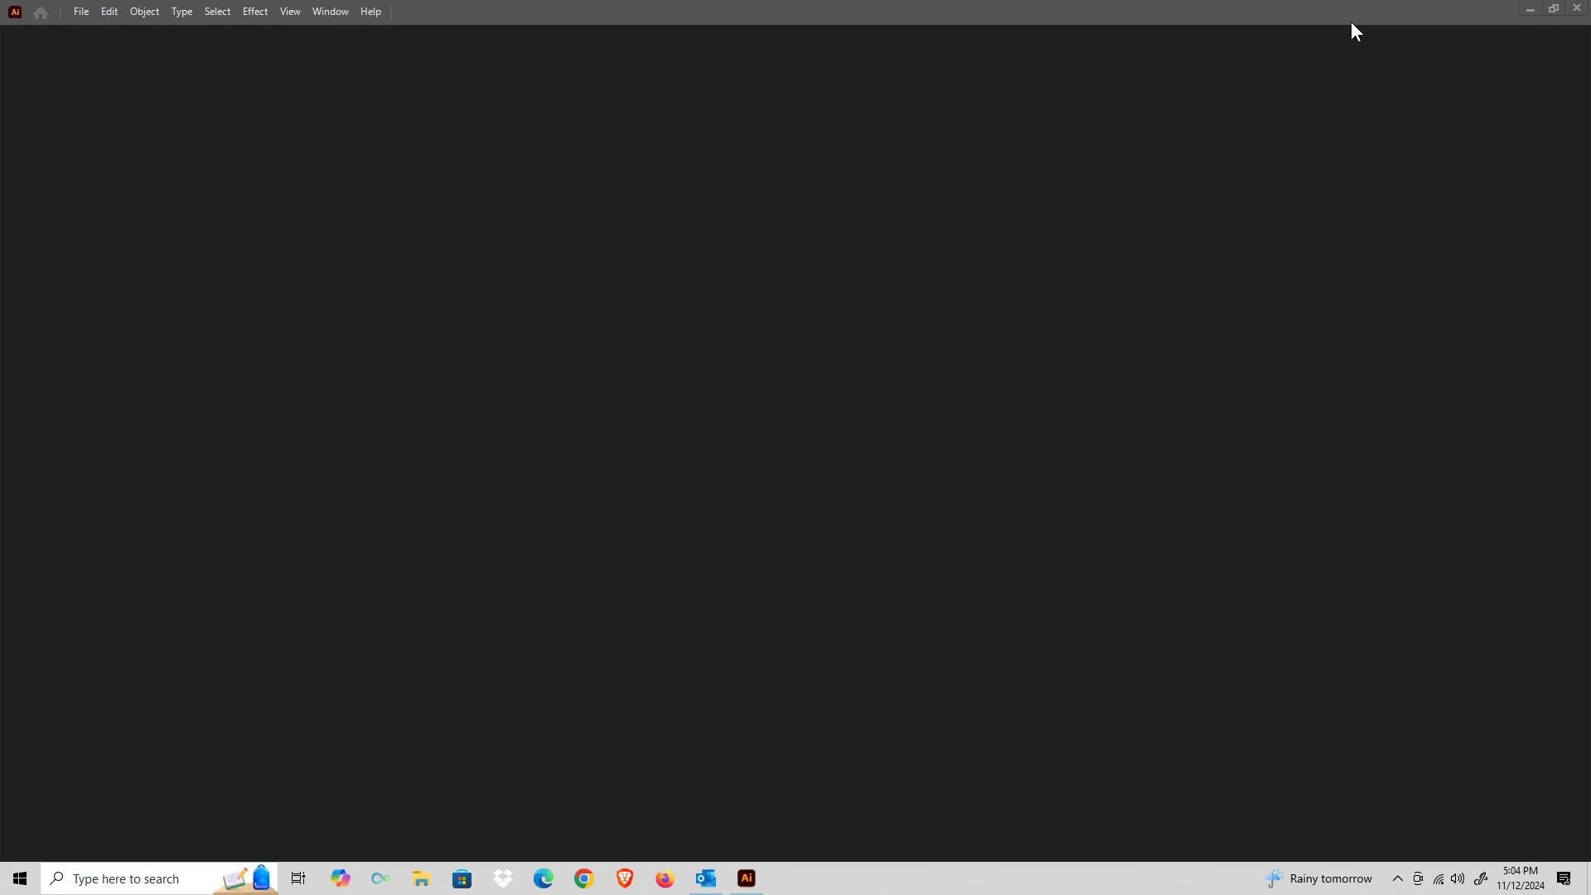
Task: Open the Effect menu
Action: [255, 12]
